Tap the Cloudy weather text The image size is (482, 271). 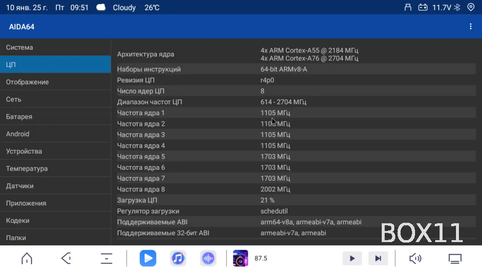tap(124, 8)
